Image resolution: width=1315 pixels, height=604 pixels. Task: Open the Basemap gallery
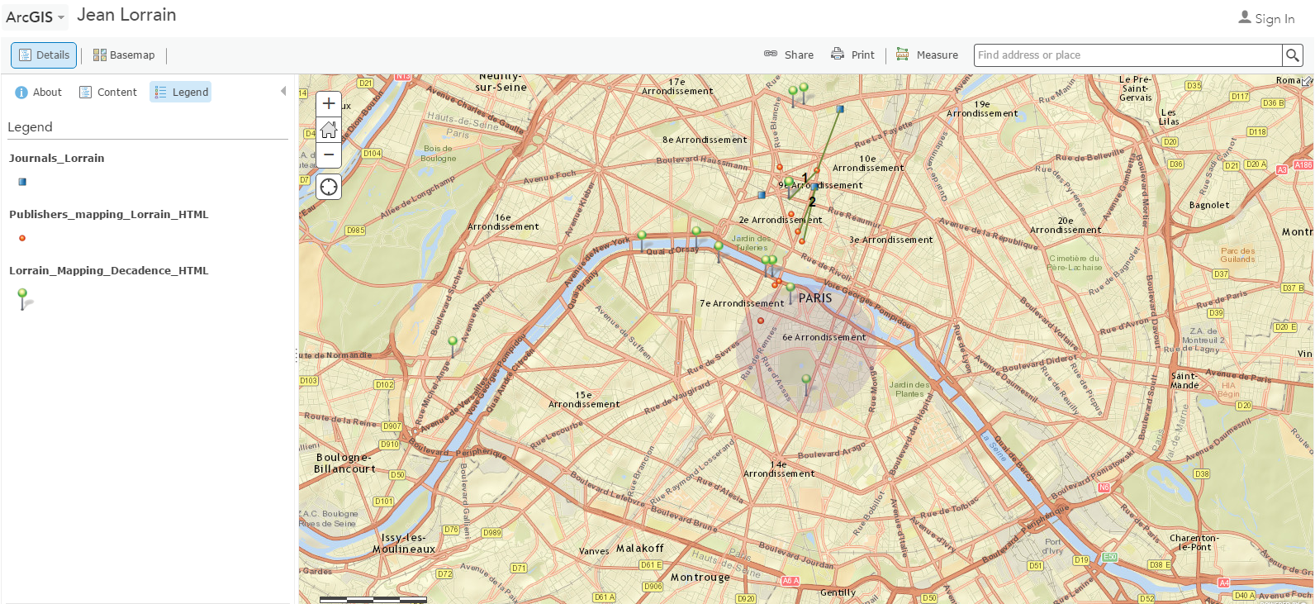pos(124,55)
